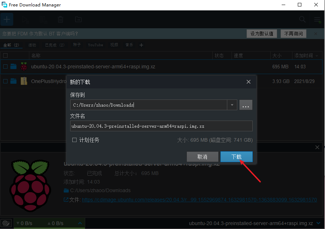The width and height of the screenshot is (325, 229).
Task: Toggle the select-all checkbox in the list header
Action: [5, 55]
